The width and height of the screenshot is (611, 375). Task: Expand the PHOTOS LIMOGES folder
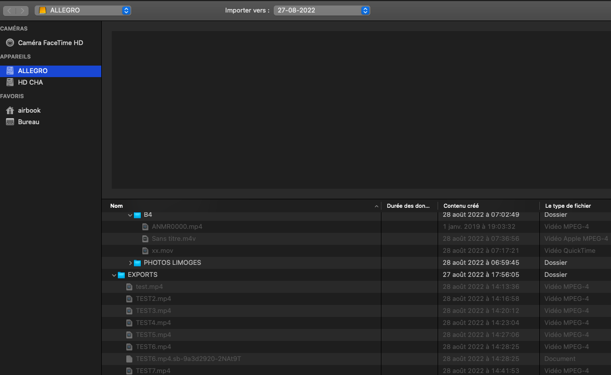(130, 263)
